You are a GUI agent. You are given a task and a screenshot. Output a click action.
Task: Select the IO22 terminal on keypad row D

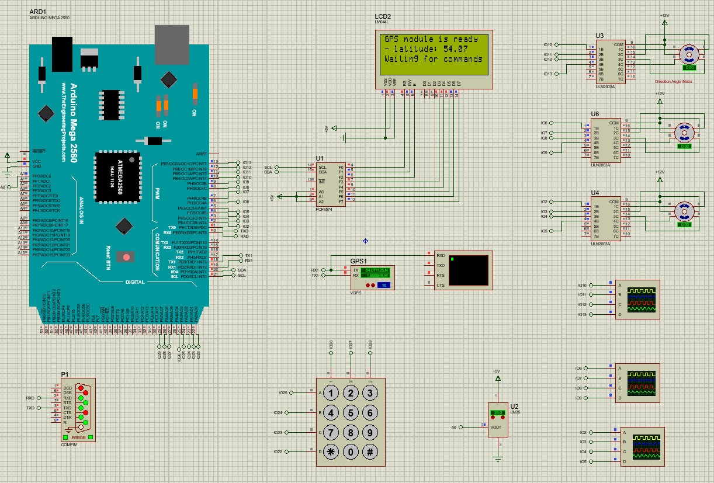point(287,452)
